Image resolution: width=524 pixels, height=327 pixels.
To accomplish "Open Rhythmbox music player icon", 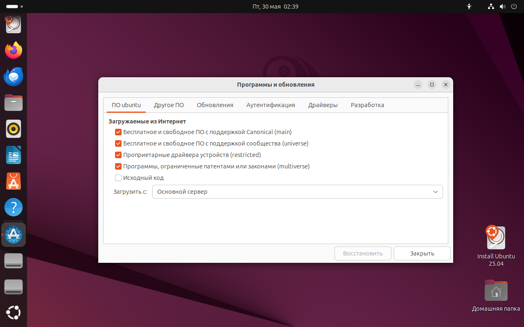I will tap(14, 129).
